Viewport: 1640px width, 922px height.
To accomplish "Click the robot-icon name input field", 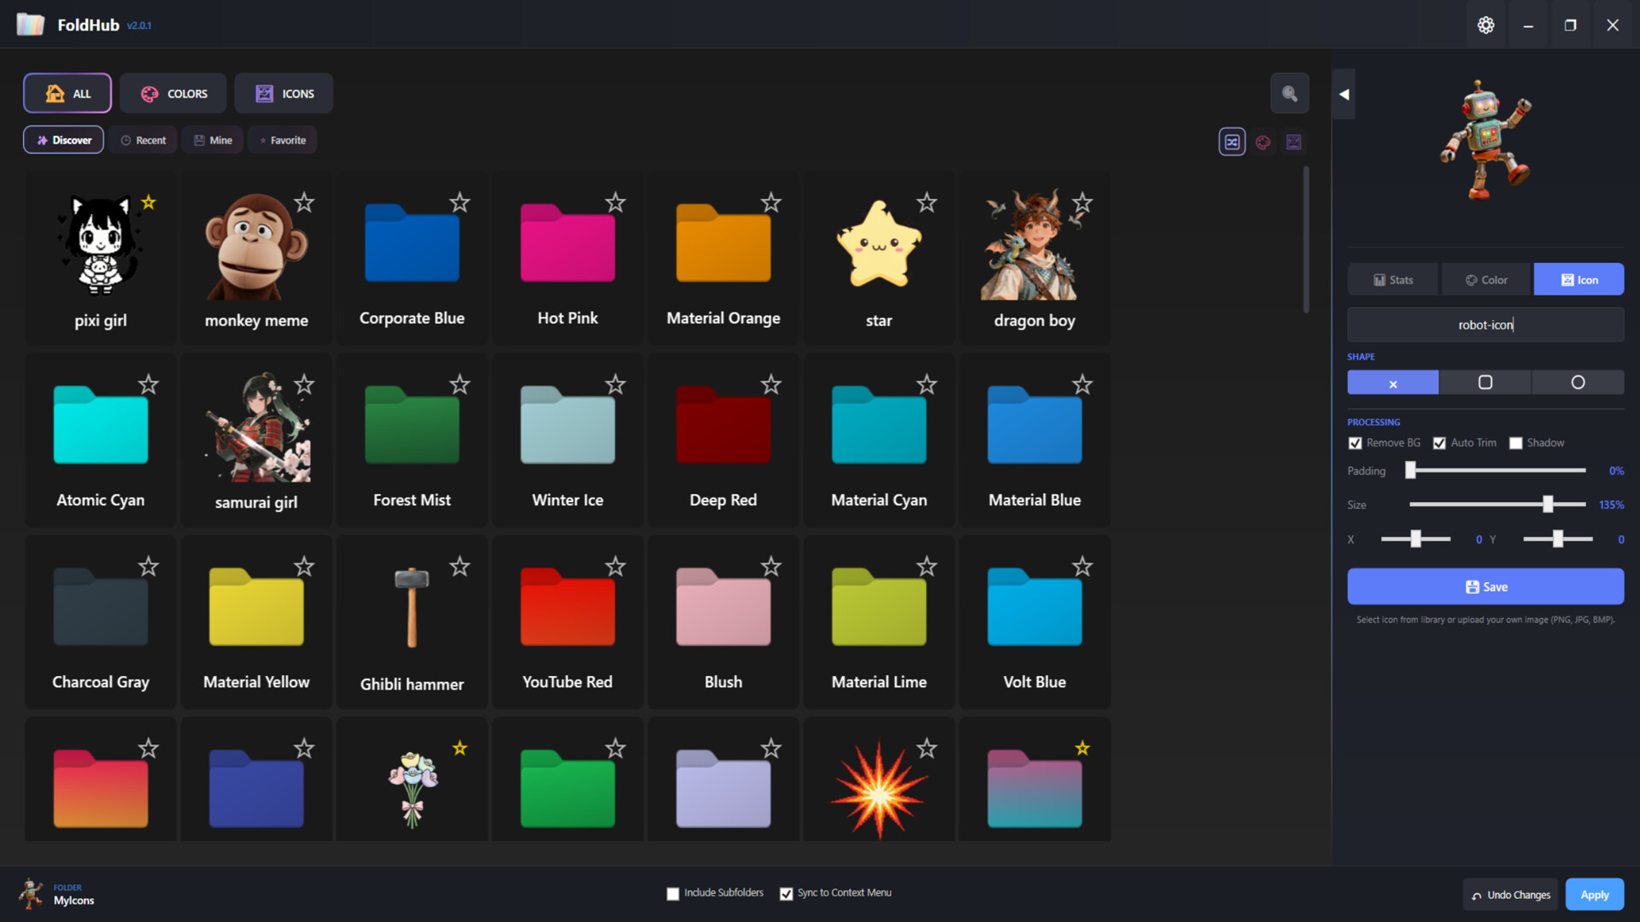I will point(1485,324).
